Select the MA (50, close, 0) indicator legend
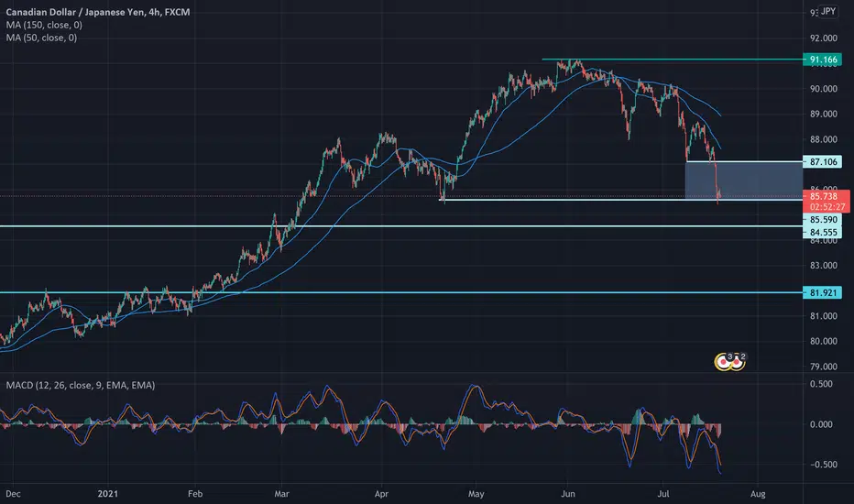 pyautogui.click(x=41, y=38)
